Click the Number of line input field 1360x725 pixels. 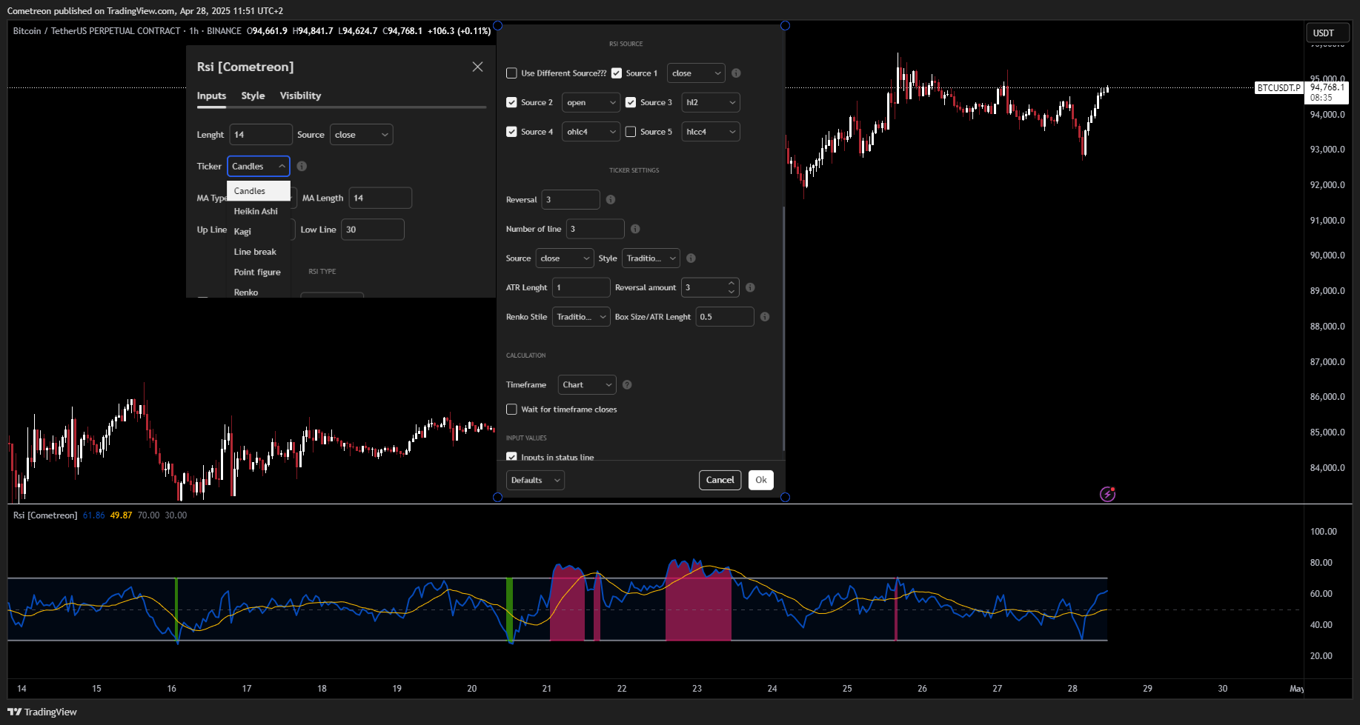pyautogui.click(x=595, y=229)
